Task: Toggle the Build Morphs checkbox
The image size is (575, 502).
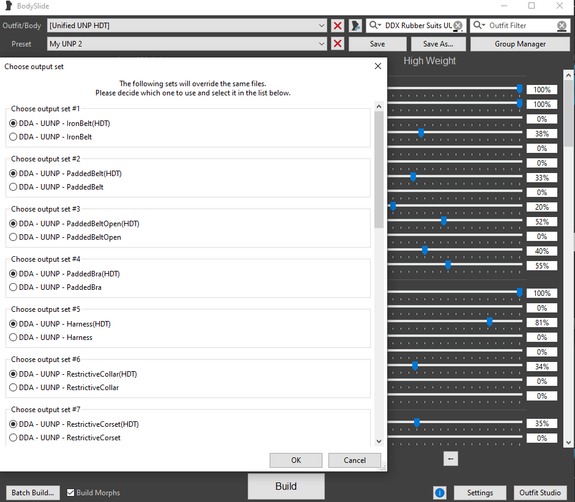Action: click(x=71, y=492)
